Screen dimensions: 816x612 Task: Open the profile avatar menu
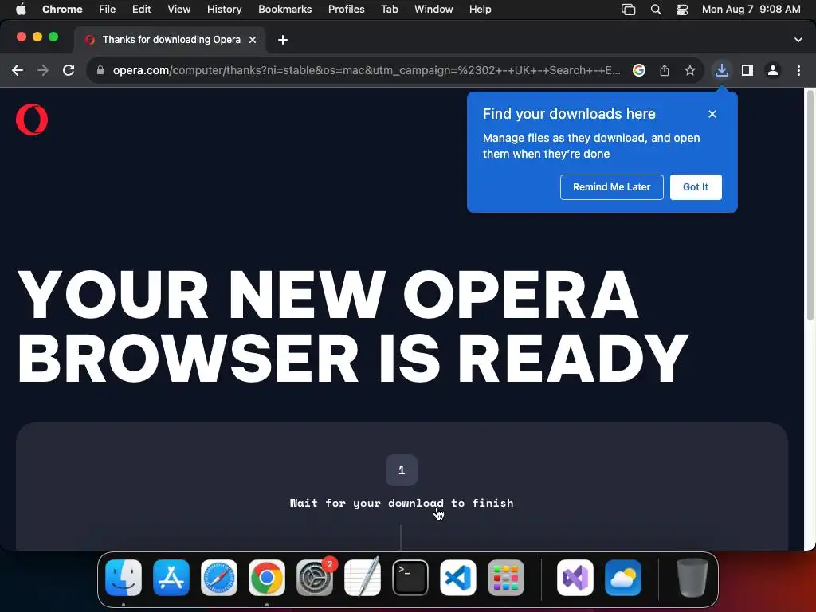(x=773, y=70)
